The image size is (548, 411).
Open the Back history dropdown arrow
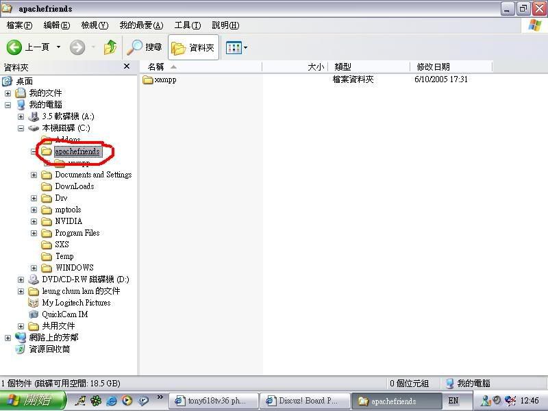tap(58, 47)
